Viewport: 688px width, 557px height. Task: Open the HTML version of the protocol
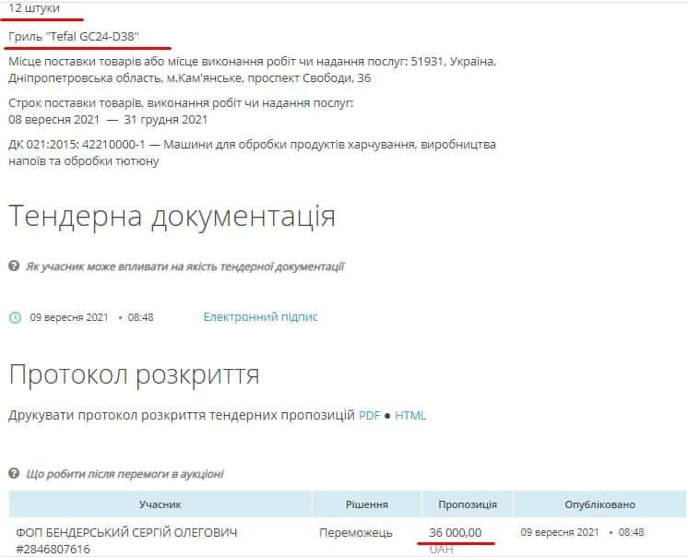(410, 416)
